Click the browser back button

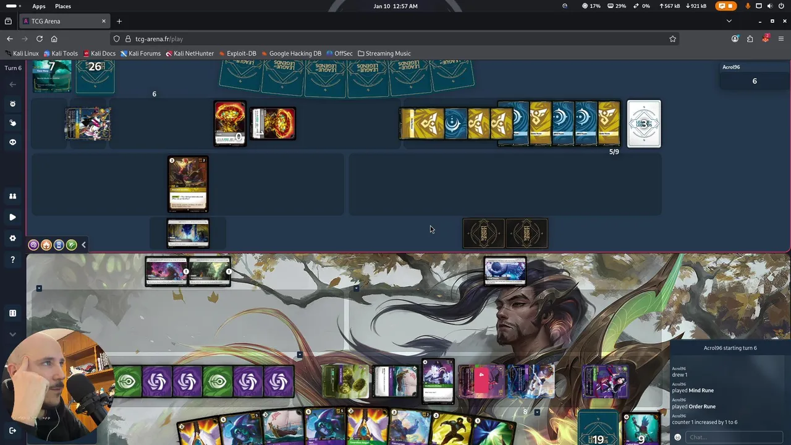(10, 38)
